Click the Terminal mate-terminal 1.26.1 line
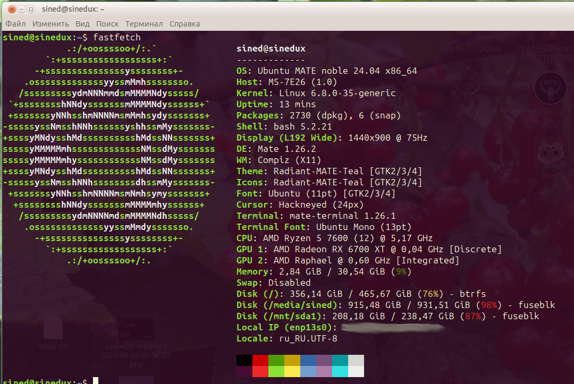The width and height of the screenshot is (574, 384). [316, 216]
